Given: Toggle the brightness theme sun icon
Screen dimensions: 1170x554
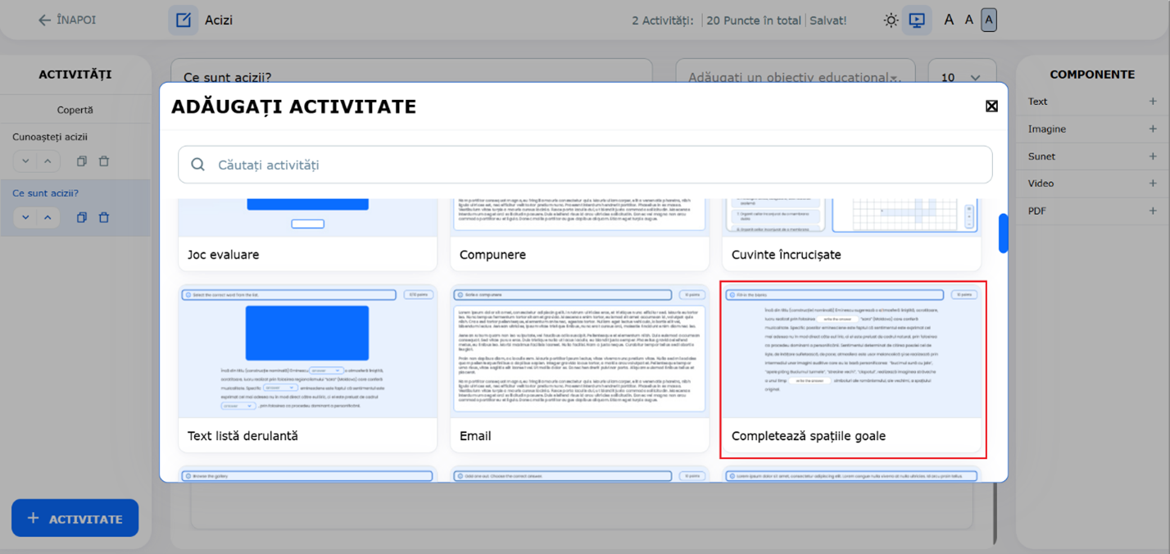Looking at the screenshot, I should (891, 20).
